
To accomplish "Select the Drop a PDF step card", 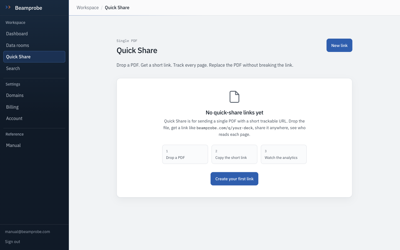I will (x=185, y=154).
